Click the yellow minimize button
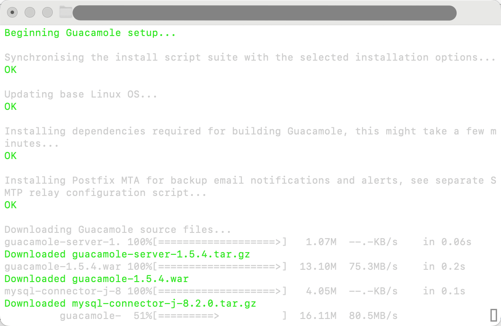 coord(30,13)
